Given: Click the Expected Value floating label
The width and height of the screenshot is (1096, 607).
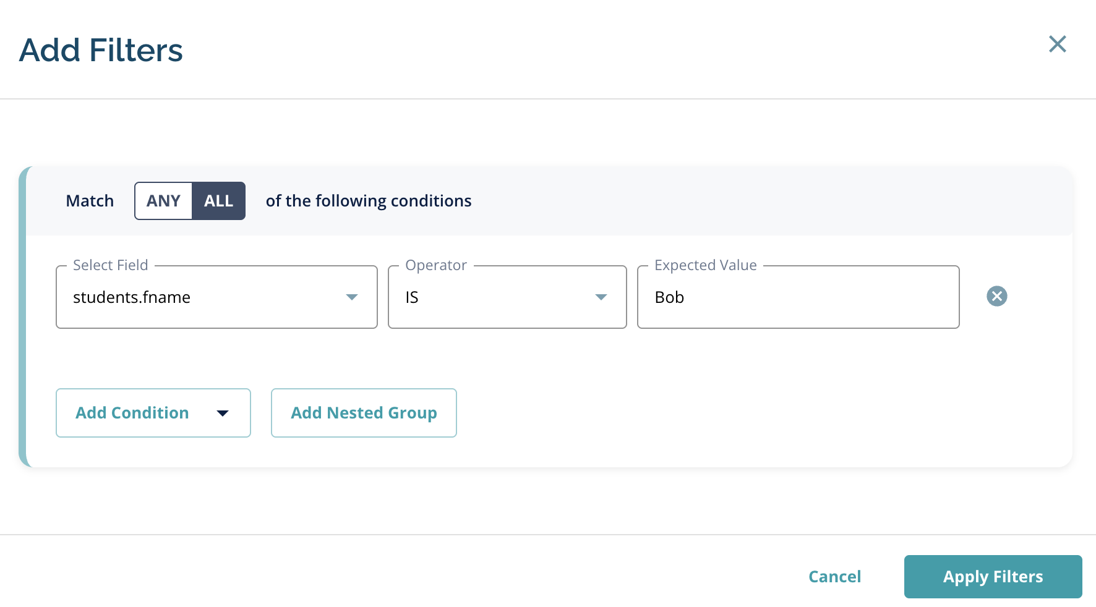Looking at the screenshot, I should 706,265.
